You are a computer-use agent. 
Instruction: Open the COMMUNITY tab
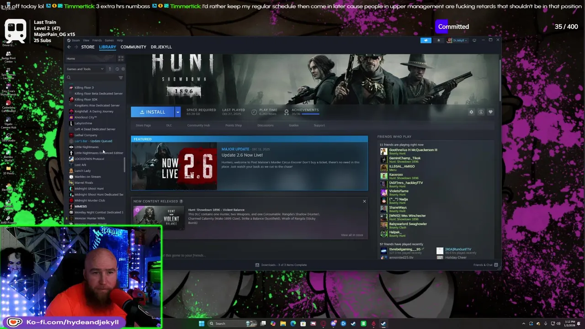133,47
